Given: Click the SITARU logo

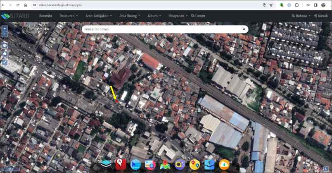Looking at the screenshot, I should pyautogui.click(x=15, y=16).
